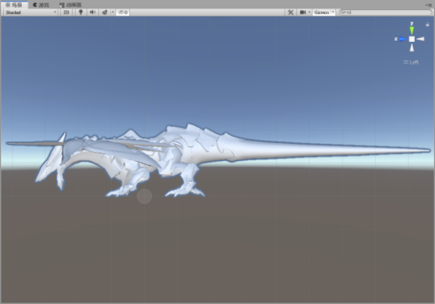The width and height of the screenshot is (435, 304).
Task: Open the scene view panel options menu
Action: click(x=429, y=5)
